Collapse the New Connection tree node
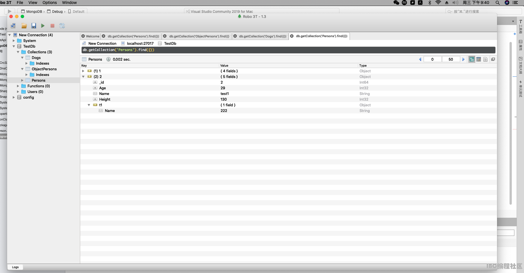This screenshot has width=524, height=273. (10, 35)
